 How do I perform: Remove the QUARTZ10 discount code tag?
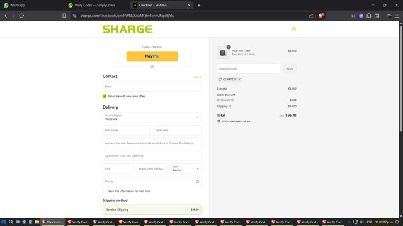[x=239, y=80]
